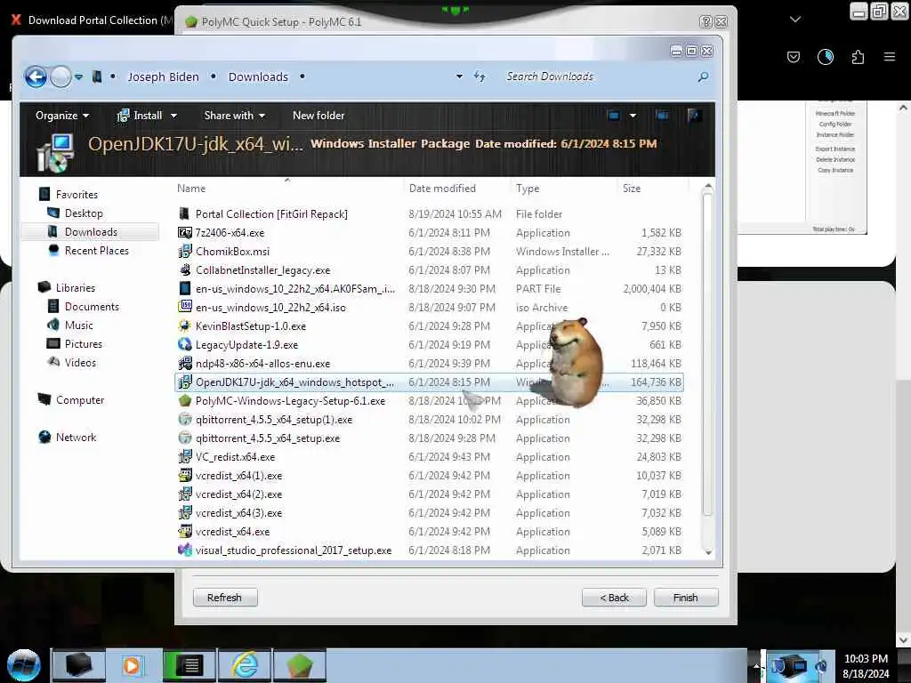The width and height of the screenshot is (911, 683).
Task: Open the Organize menu
Action: pos(62,116)
